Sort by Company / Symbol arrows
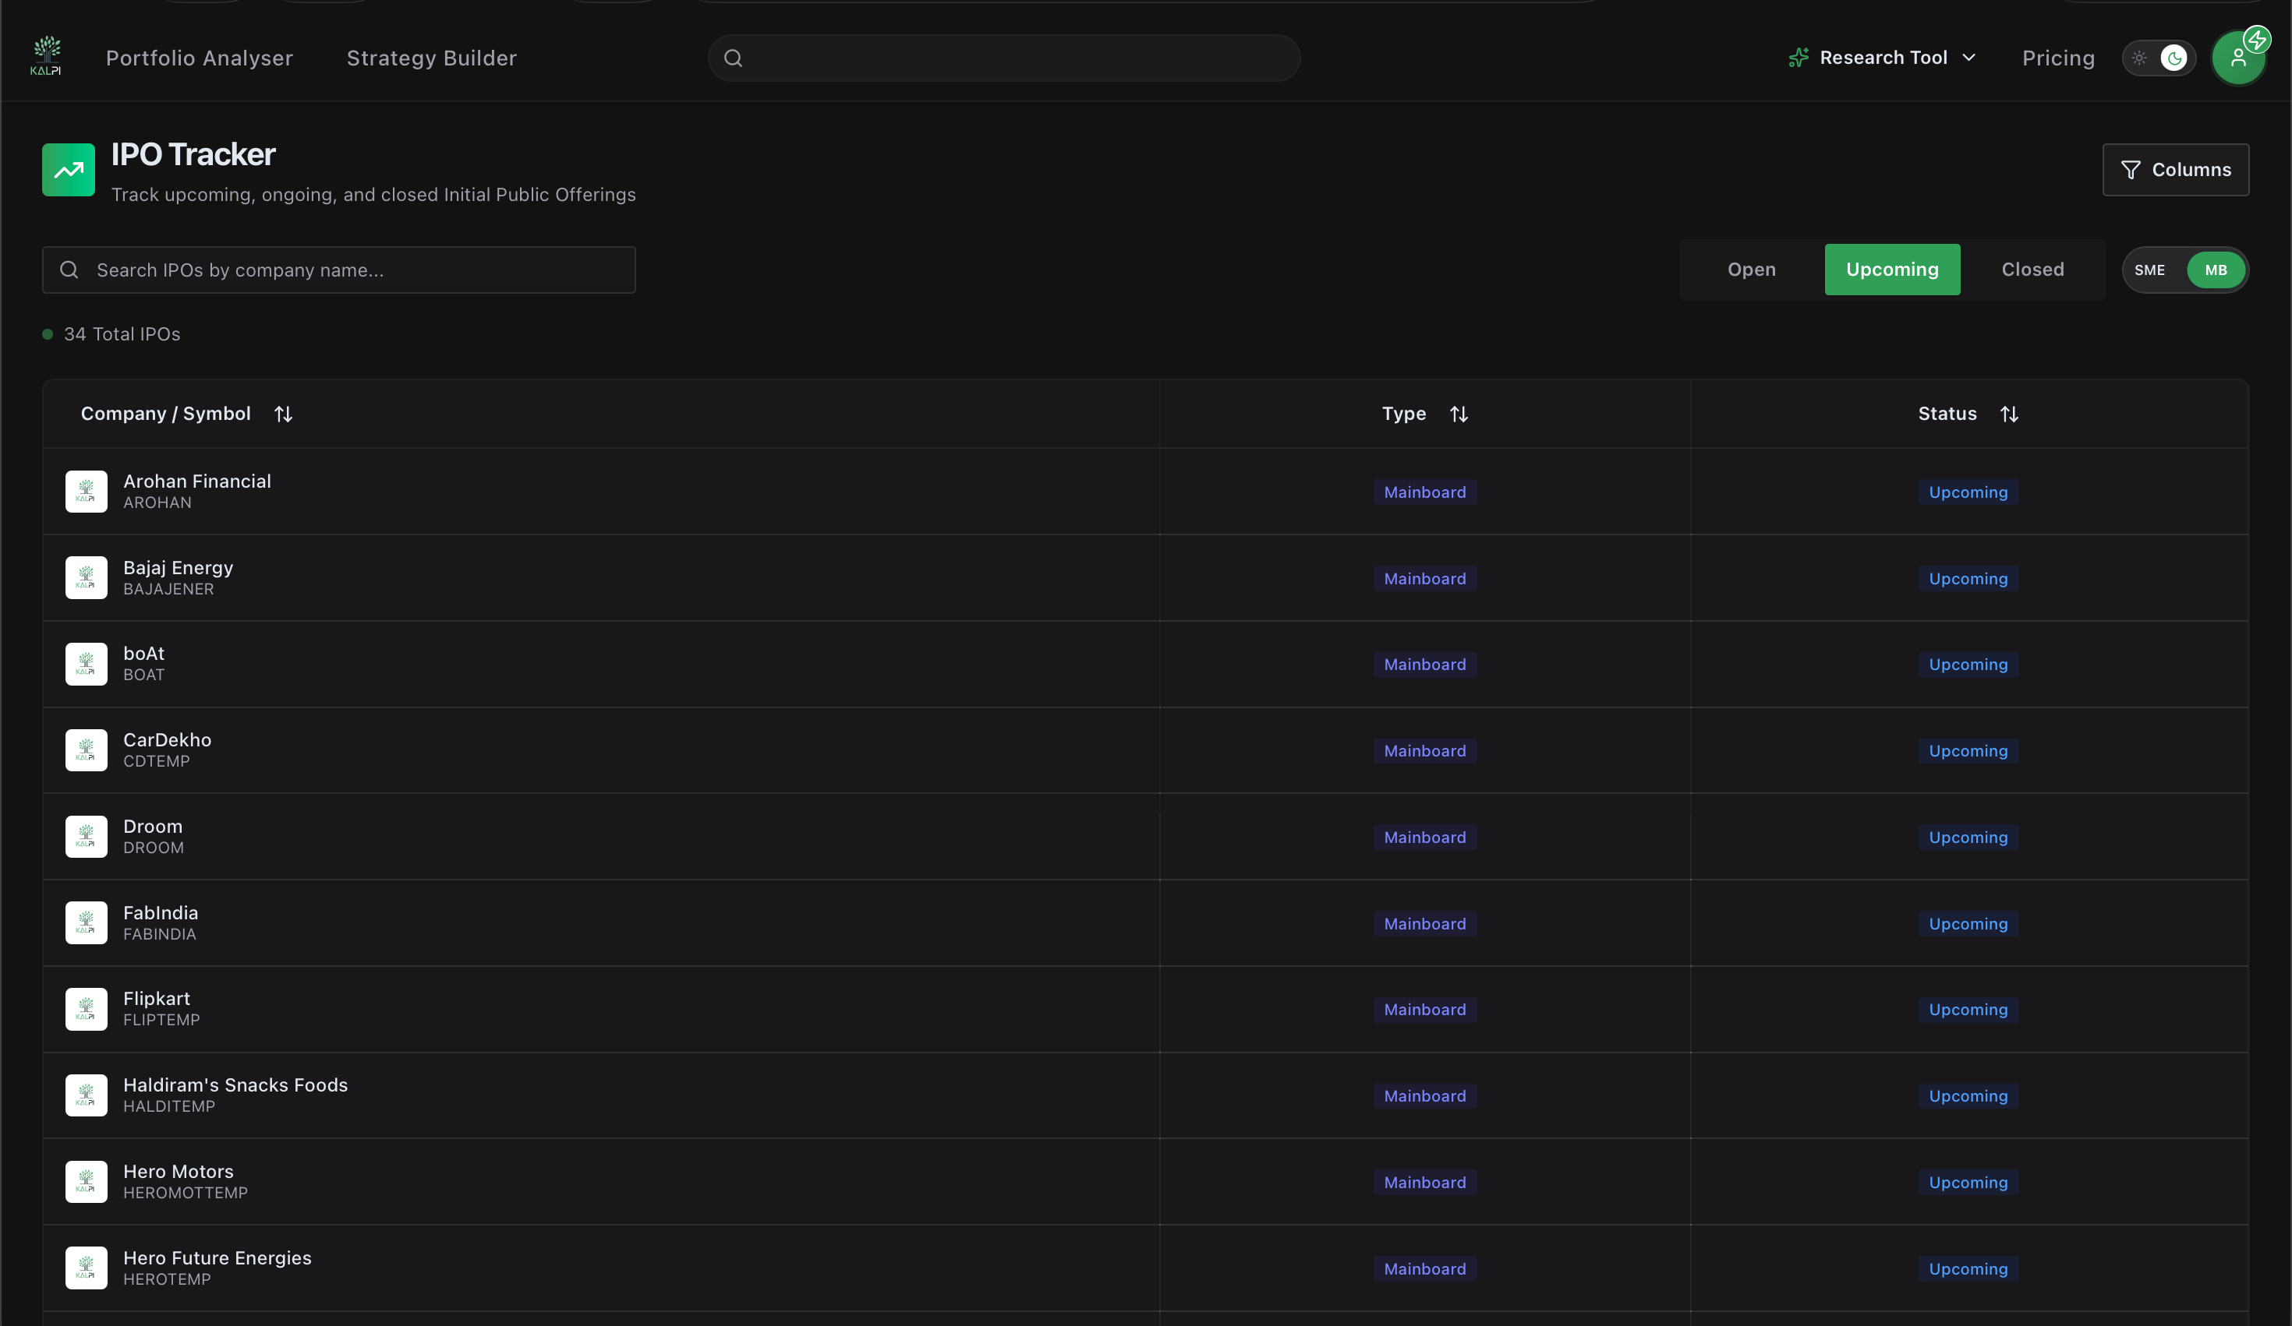Image resolution: width=2292 pixels, height=1326 pixels. pos(284,414)
